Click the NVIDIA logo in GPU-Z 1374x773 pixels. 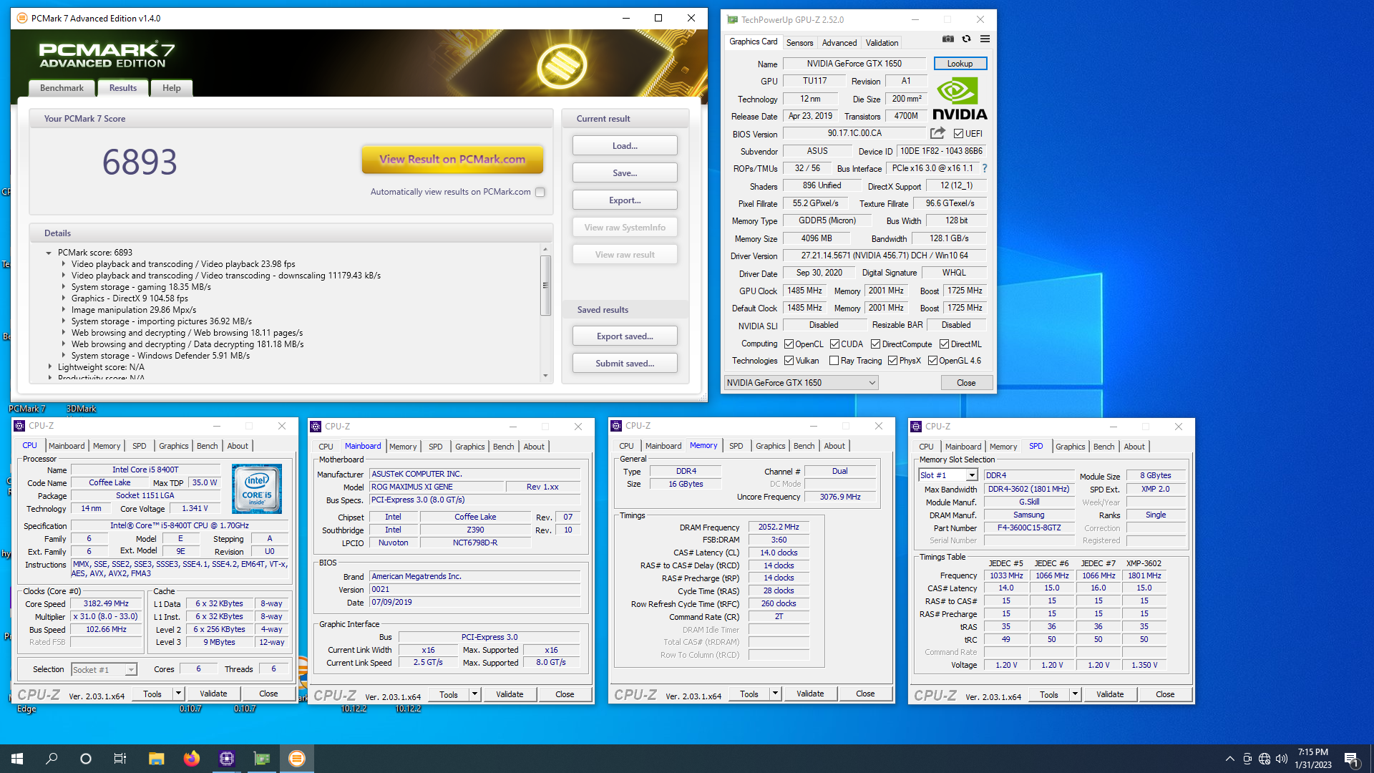tap(960, 99)
